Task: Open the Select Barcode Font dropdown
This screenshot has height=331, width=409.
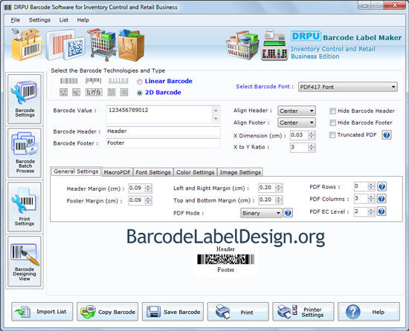Action: point(348,87)
